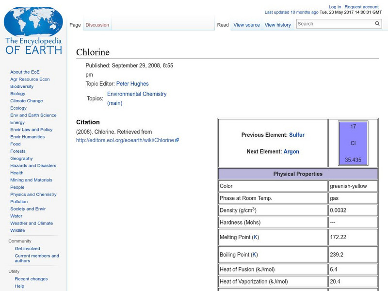Image resolution: width=388 pixels, height=291 pixels.
Task: Click the K unit link for Melting Point
Action: coord(256,237)
